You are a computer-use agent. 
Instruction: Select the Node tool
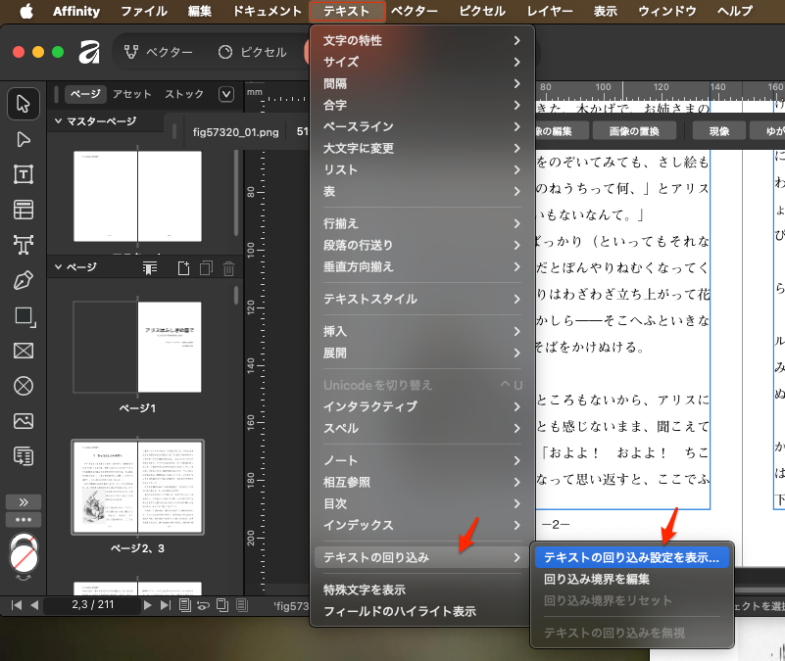(x=24, y=139)
